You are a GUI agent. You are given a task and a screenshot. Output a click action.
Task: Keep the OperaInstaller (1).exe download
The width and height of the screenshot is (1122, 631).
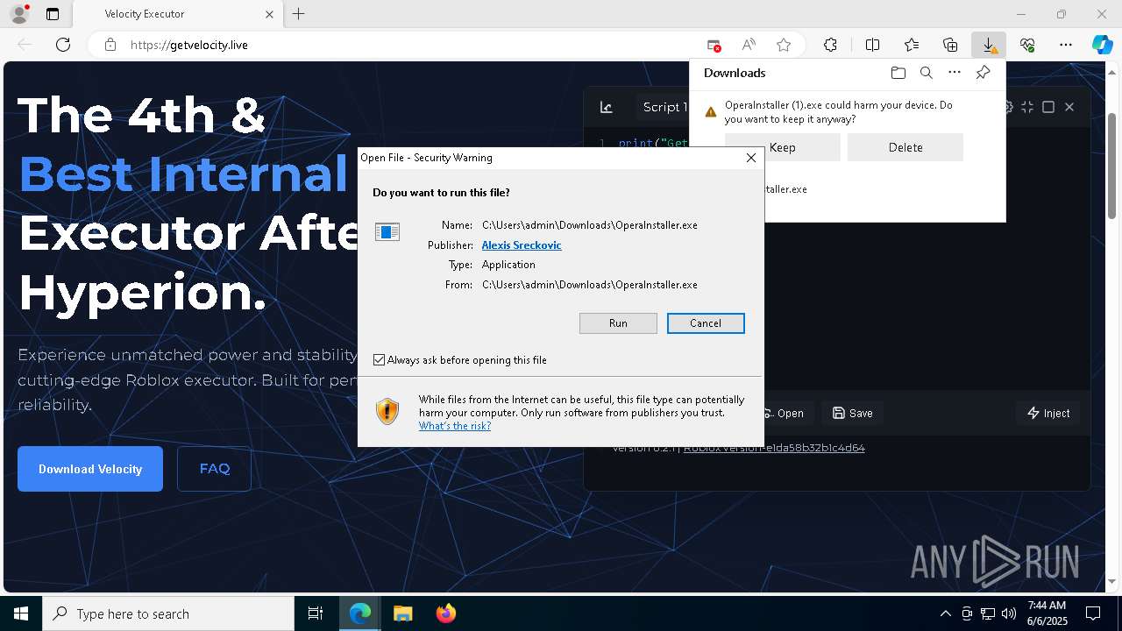point(783,147)
